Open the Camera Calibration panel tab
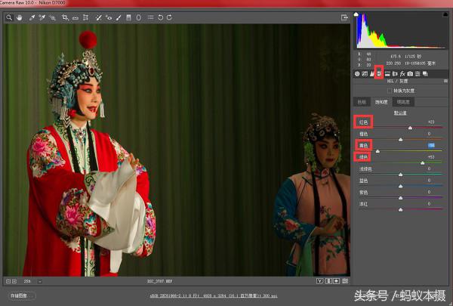The image size is (453, 306). 410,74
